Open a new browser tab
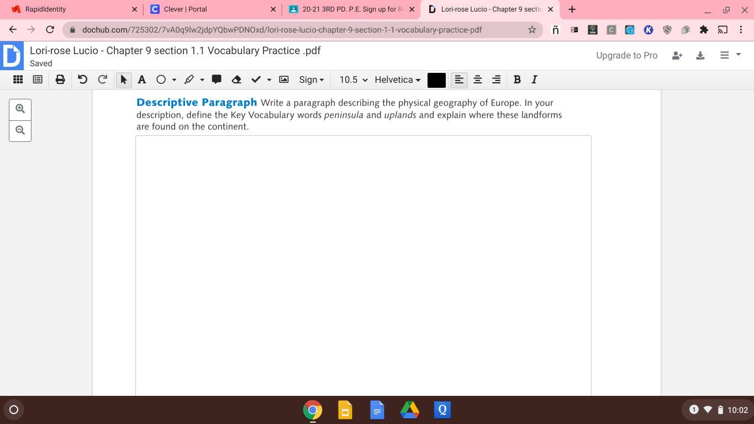Screen dimensions: 754x424 point(572,9)
